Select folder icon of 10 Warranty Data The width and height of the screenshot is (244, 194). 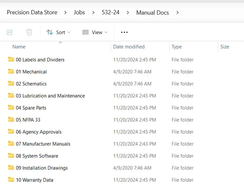[11, 179]
